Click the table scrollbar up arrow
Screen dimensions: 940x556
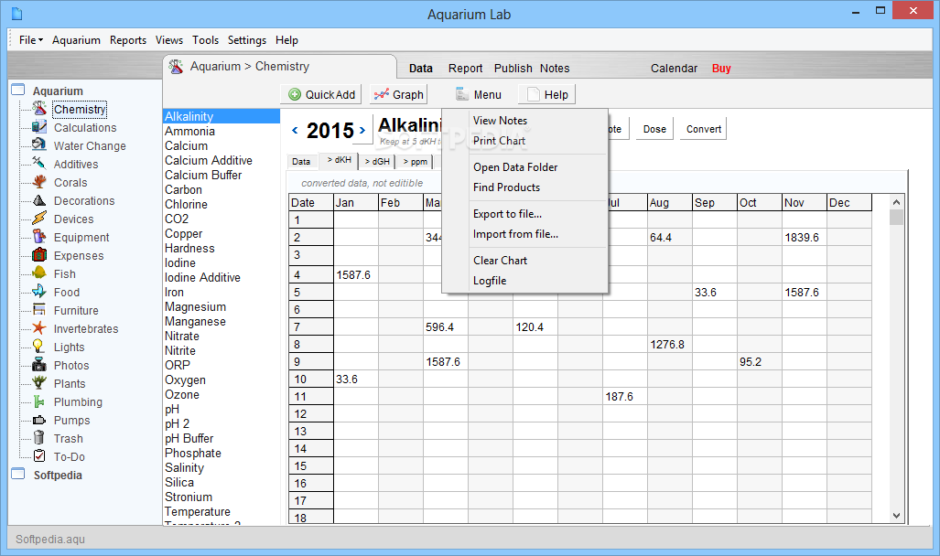896,202
